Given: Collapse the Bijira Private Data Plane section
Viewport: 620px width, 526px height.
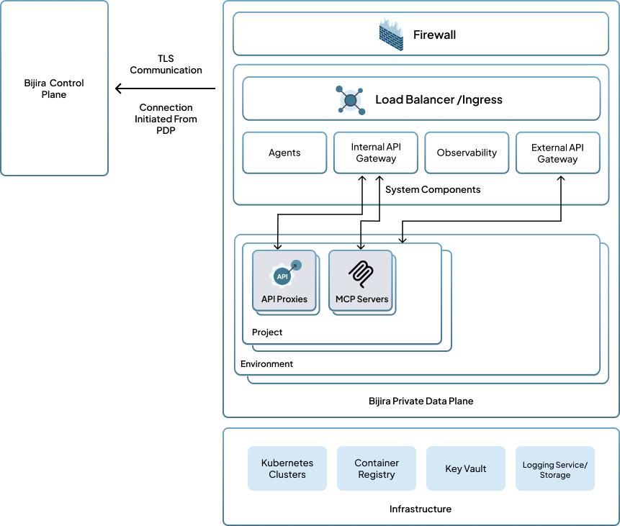Looking at the screenshot, I should pos(420,401).
